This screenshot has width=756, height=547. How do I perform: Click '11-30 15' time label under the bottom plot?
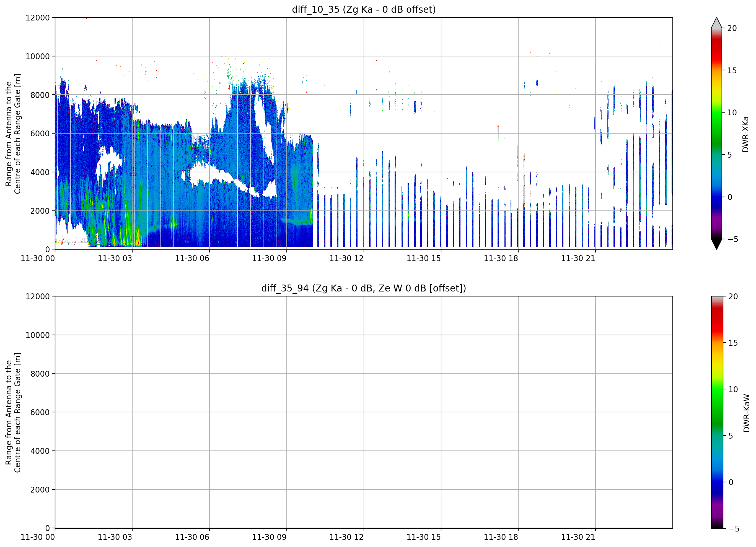[424, 537]
